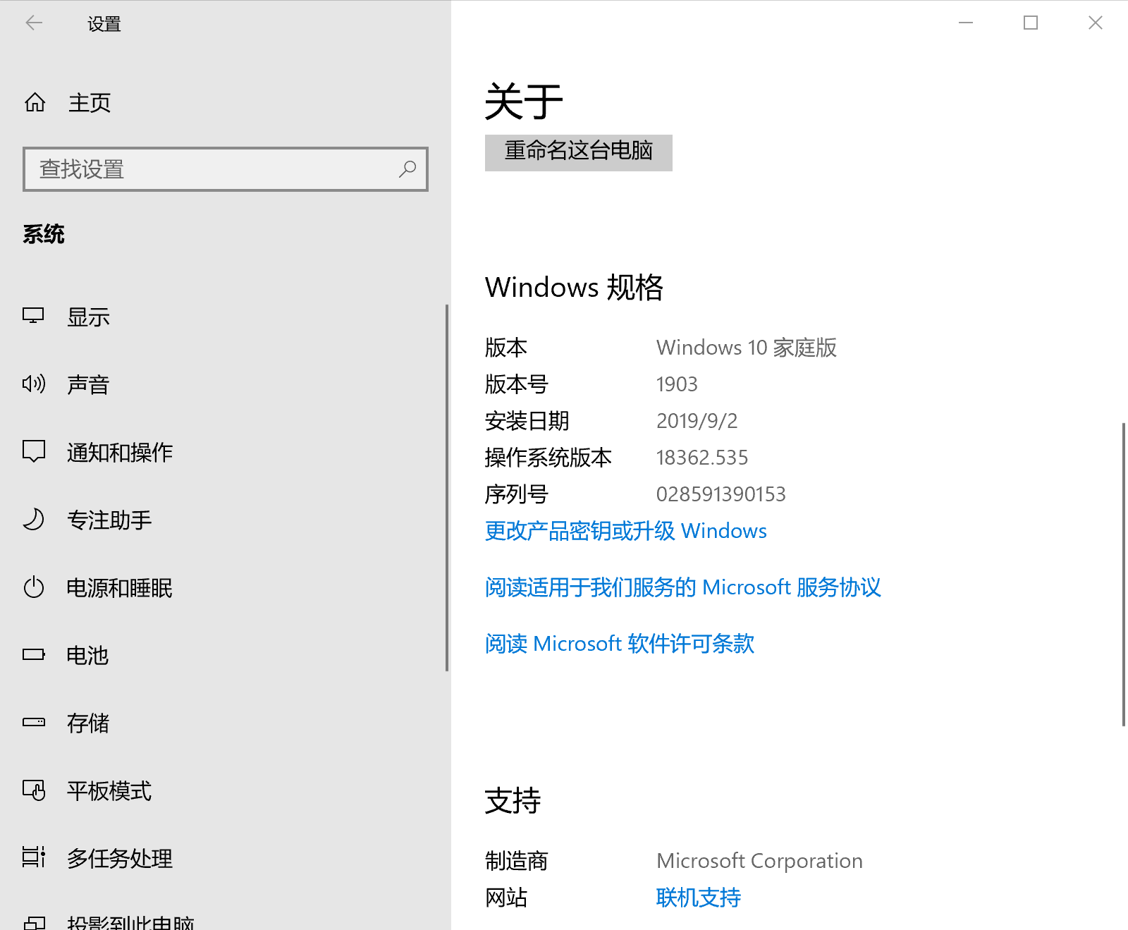Click the Home house icon
The image size is (1128, 930).
35,103
